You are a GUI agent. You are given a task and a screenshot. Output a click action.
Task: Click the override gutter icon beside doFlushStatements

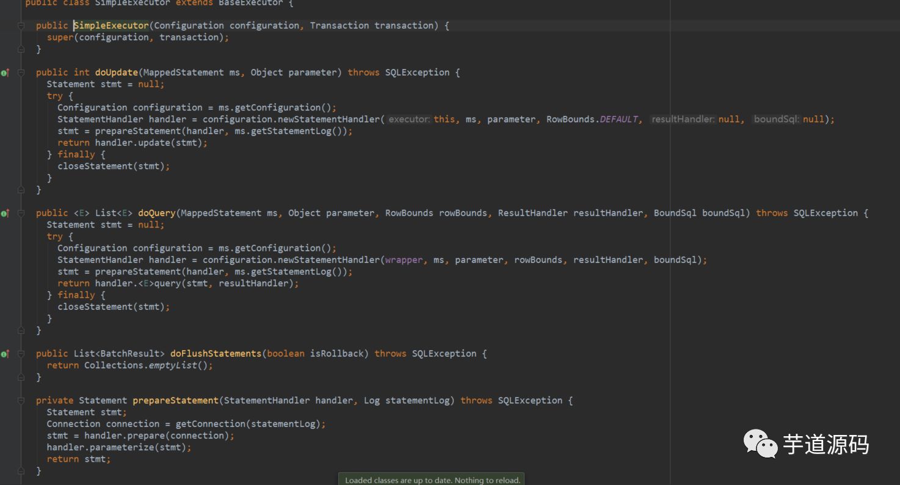[5, 354]
